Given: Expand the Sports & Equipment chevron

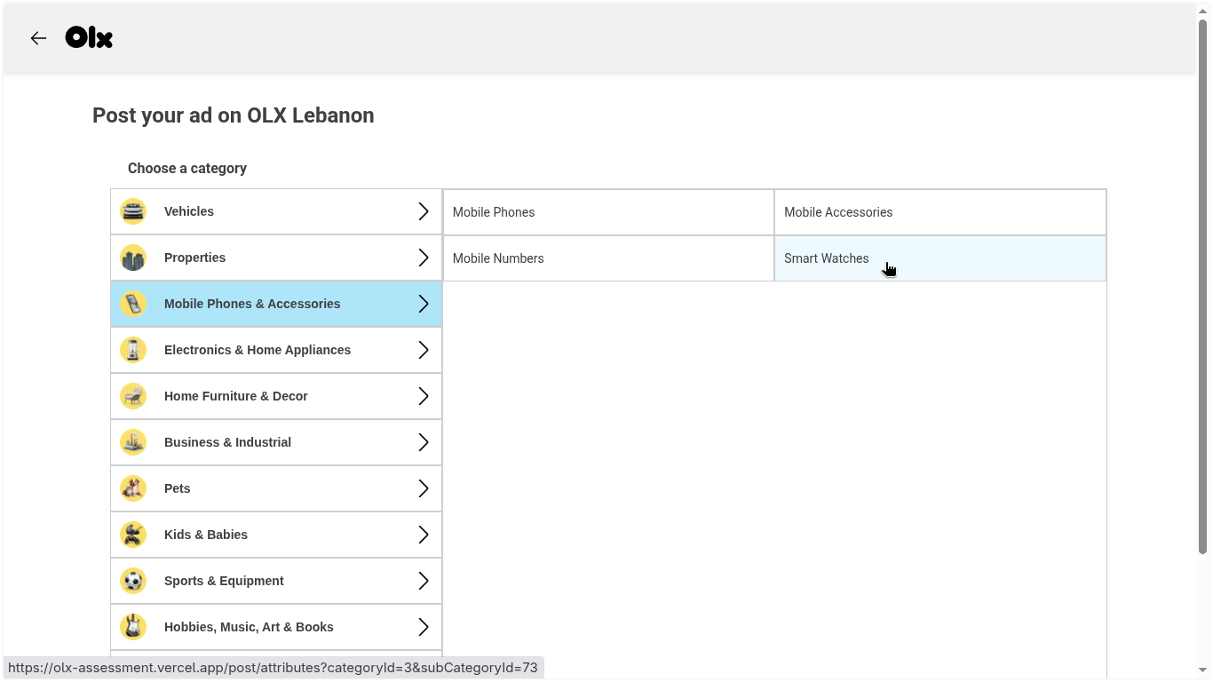Looking at the screenshot, I should coord(424,581).
